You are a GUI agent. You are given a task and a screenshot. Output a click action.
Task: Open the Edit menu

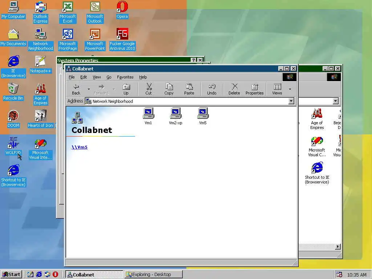(84, 77)
